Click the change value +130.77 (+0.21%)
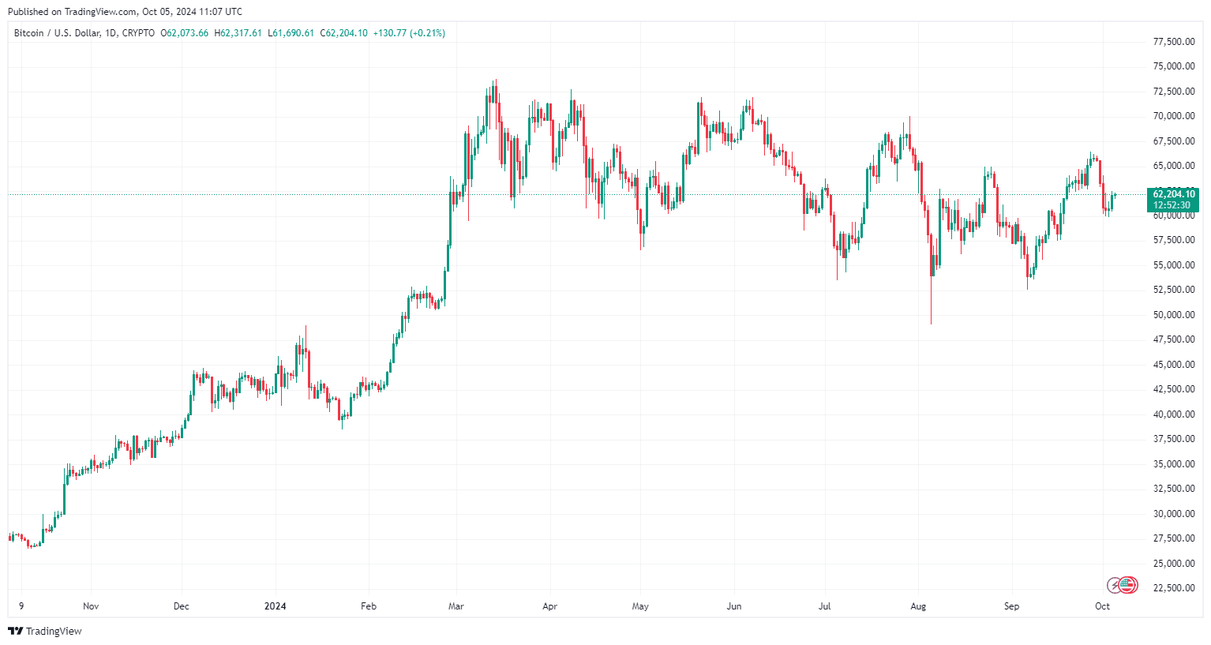This screenshot has width=1211, height=645. [409, 33]
